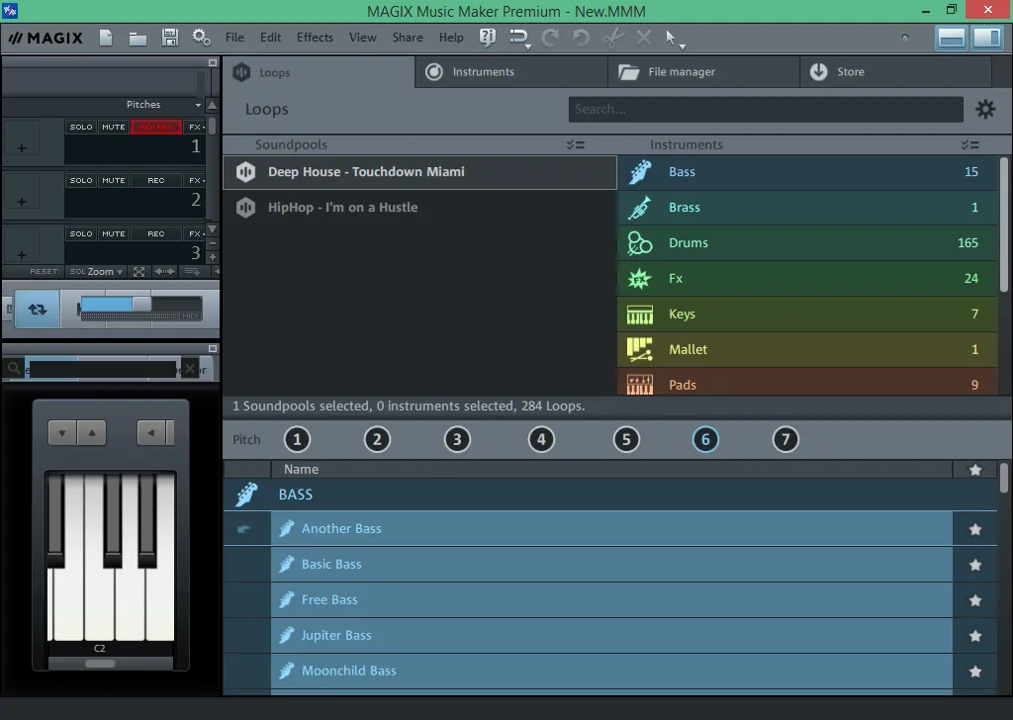1013x720 pixels.
Task: Select the Fx burst icon
Action: 640,278
